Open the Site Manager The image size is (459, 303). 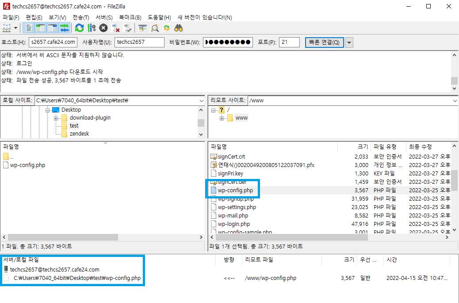[7, 28]
